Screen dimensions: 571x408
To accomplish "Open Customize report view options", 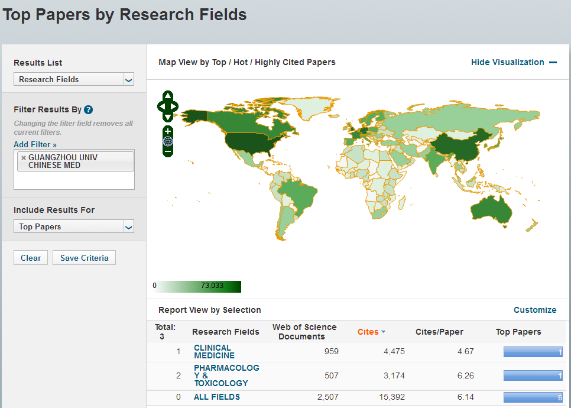I will pyautogui.click(x=534, y=310).
